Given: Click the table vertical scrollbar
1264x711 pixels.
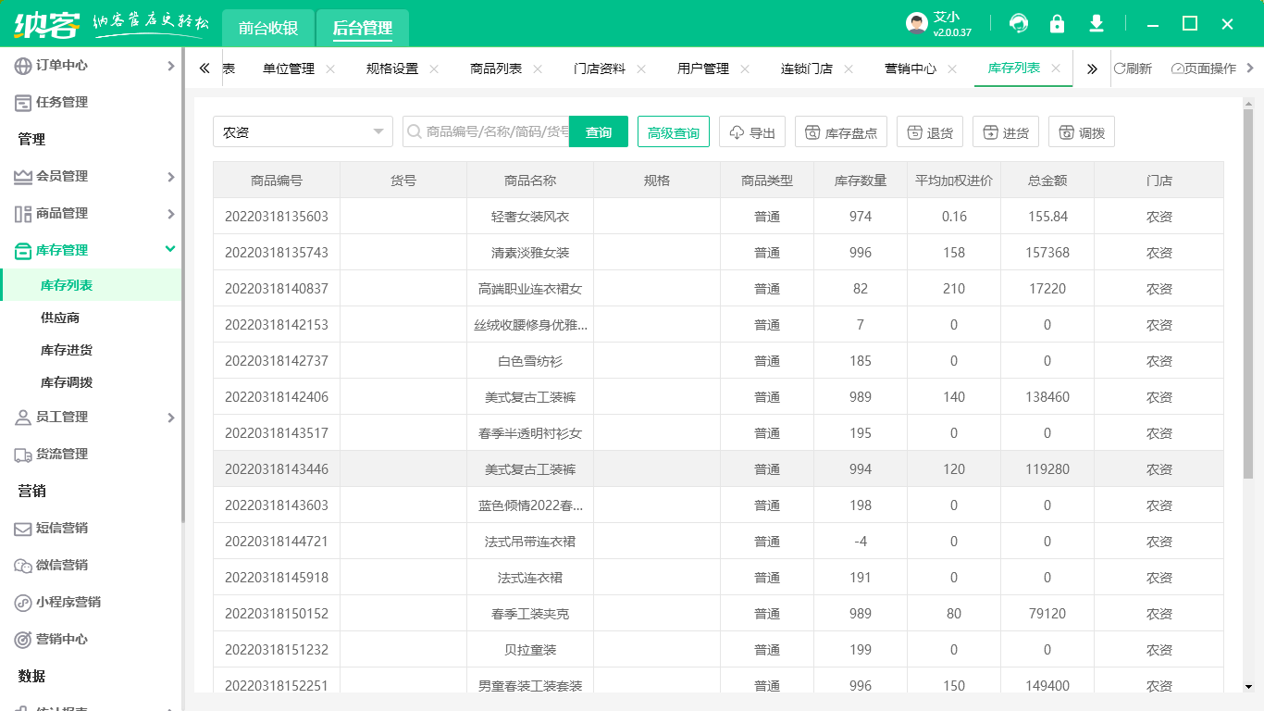Looking at the screenshot, I should (1247, 293).
